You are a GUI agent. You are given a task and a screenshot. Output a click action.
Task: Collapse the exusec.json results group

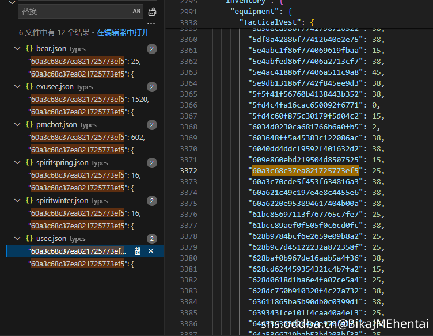tap(17, 86)
